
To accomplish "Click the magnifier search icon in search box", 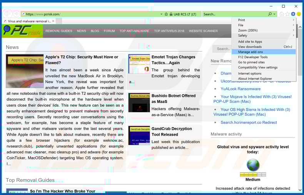I will click(x=270, y=14).
